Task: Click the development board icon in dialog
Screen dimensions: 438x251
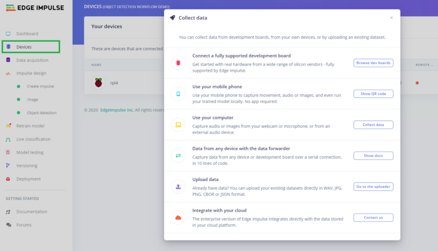Action: (x=178, y=63)
